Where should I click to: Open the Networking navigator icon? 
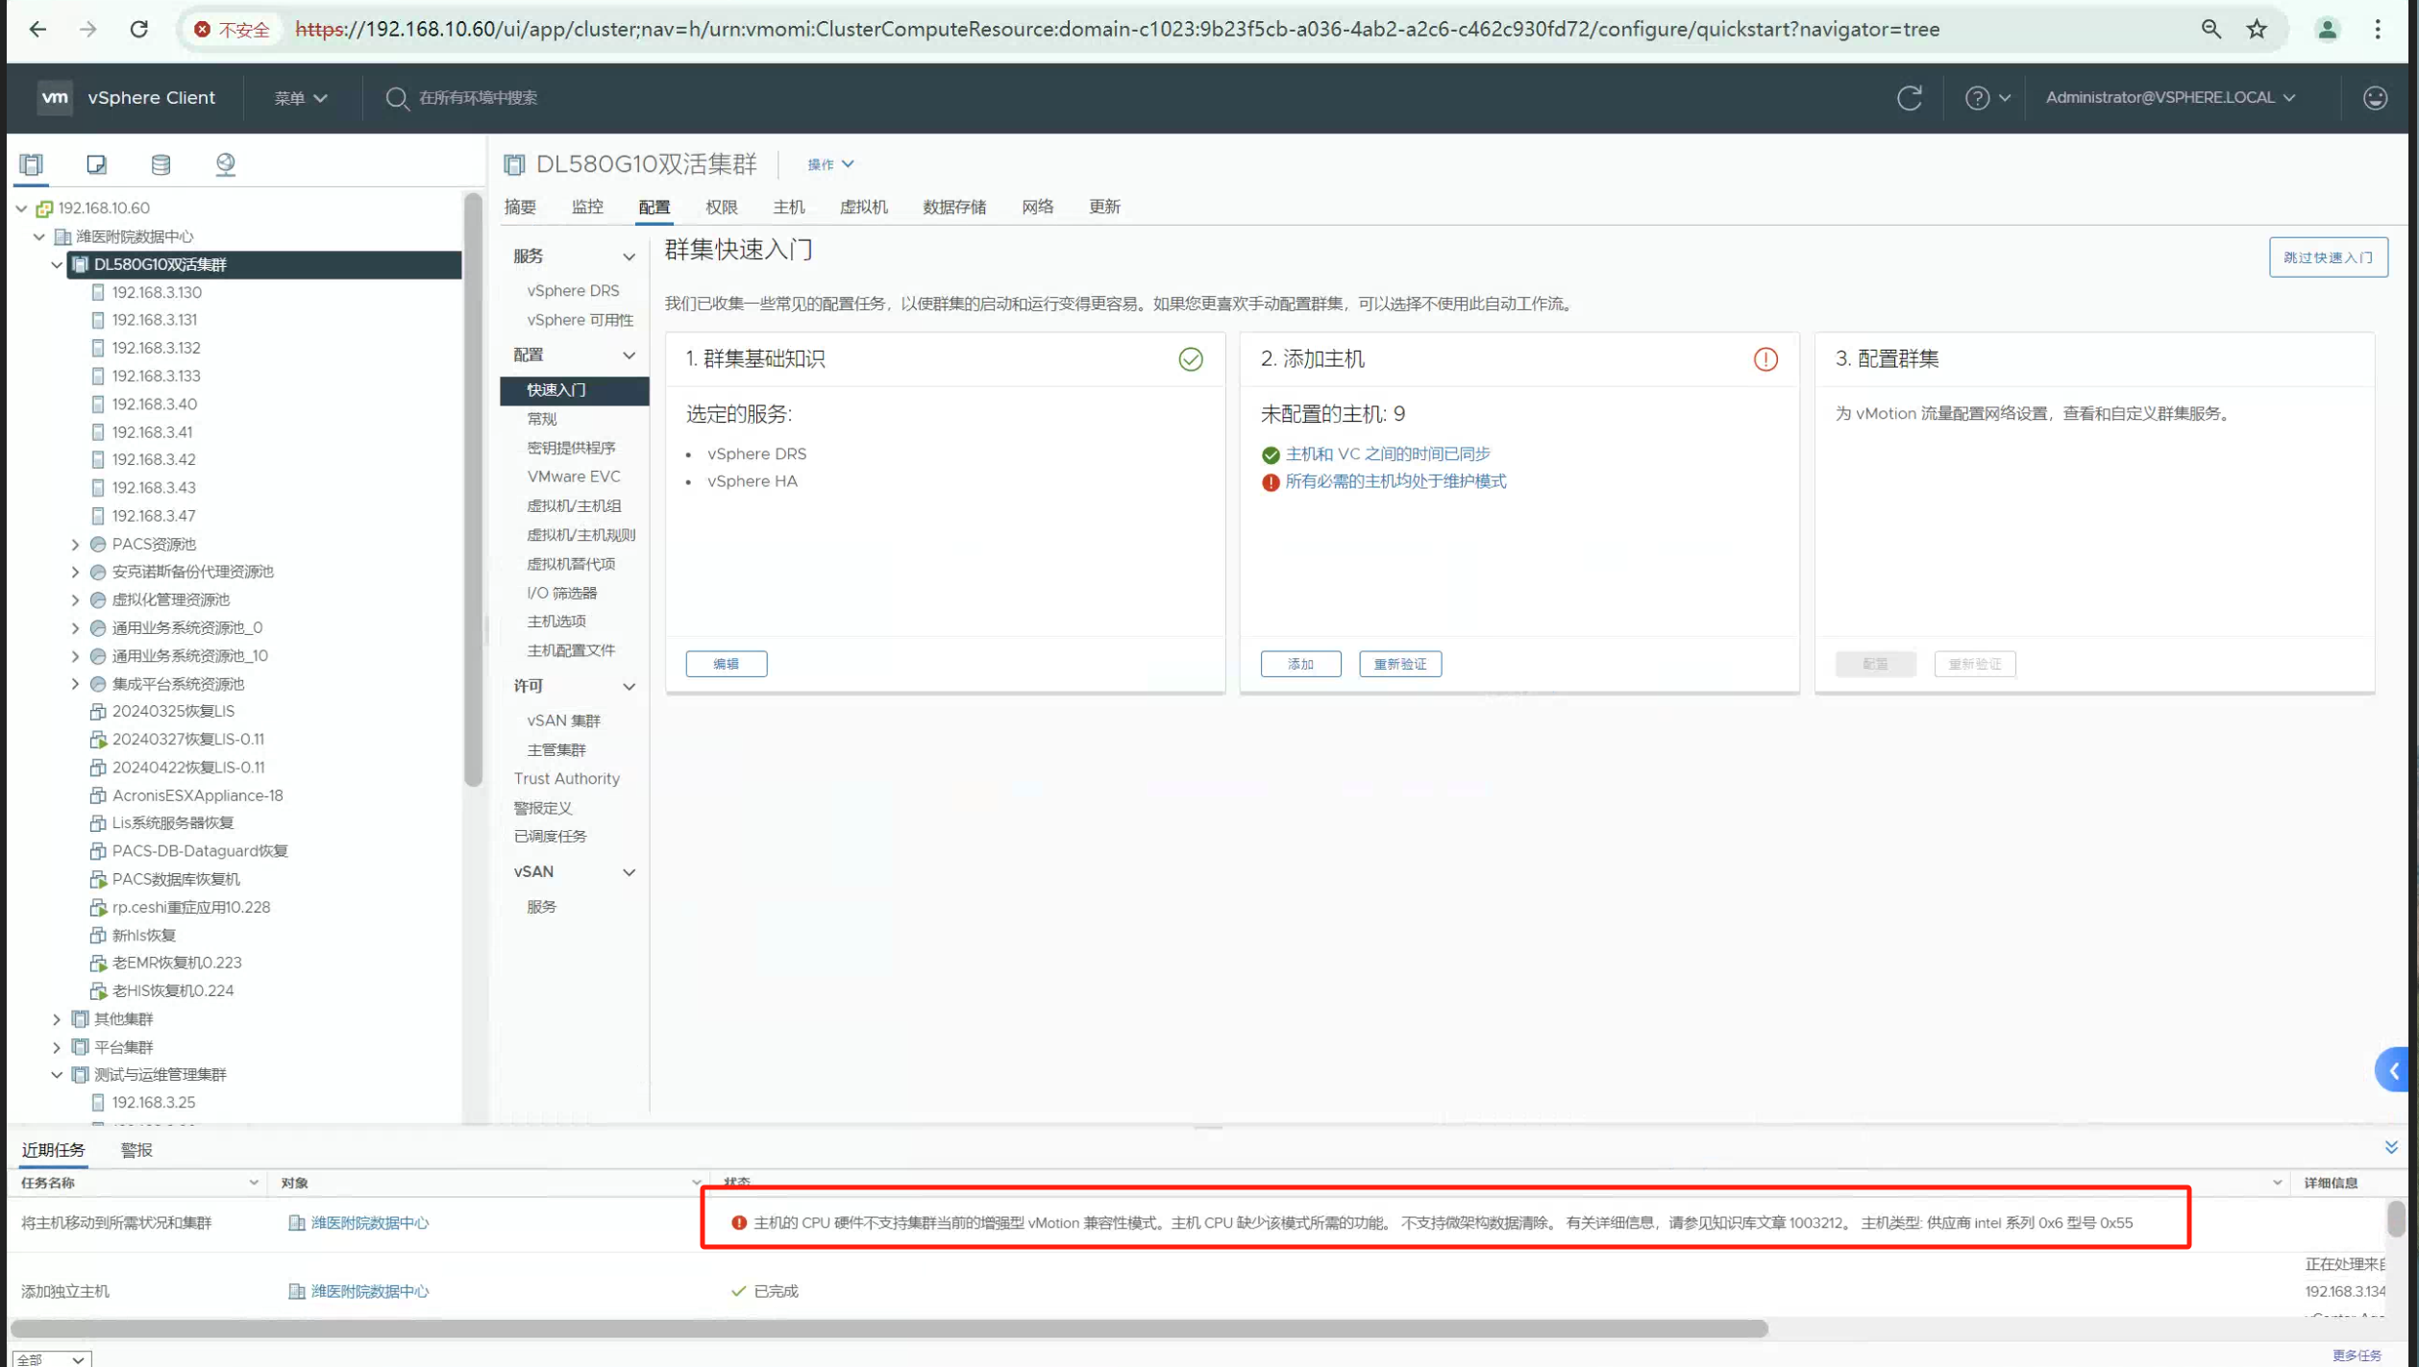click(x=225, y=164)
